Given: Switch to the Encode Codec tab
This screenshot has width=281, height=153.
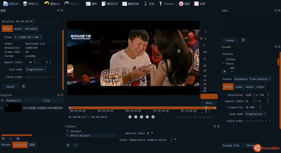Looking at the screenshot, I should 239,87.
